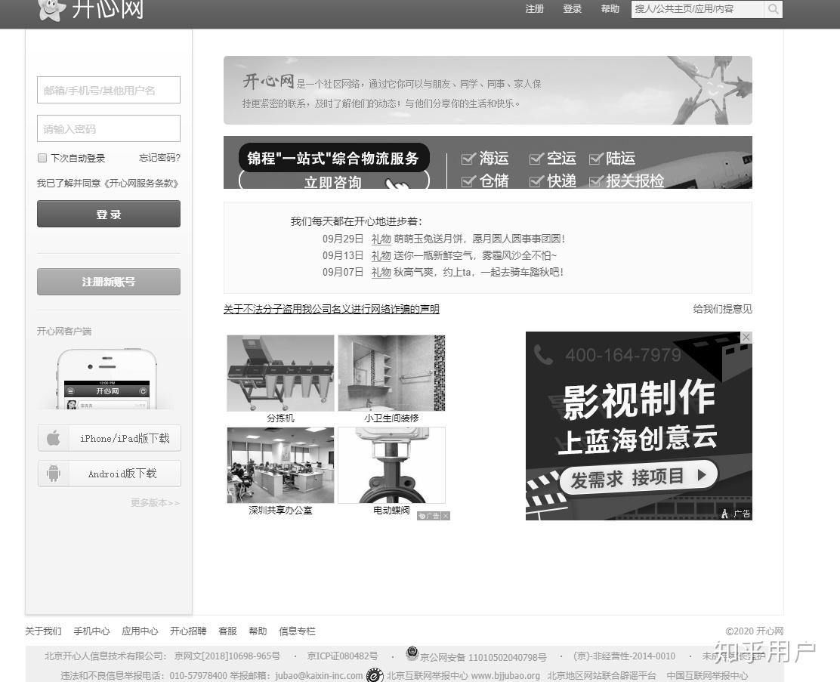Image resolution: width=840 pixels, height=682 pixels.
Task: Click 发需求 接项目 ad button
Action: (638, 477)
